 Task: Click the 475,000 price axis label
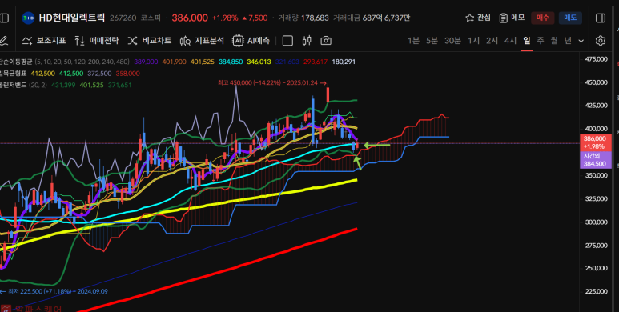[596, 59]
